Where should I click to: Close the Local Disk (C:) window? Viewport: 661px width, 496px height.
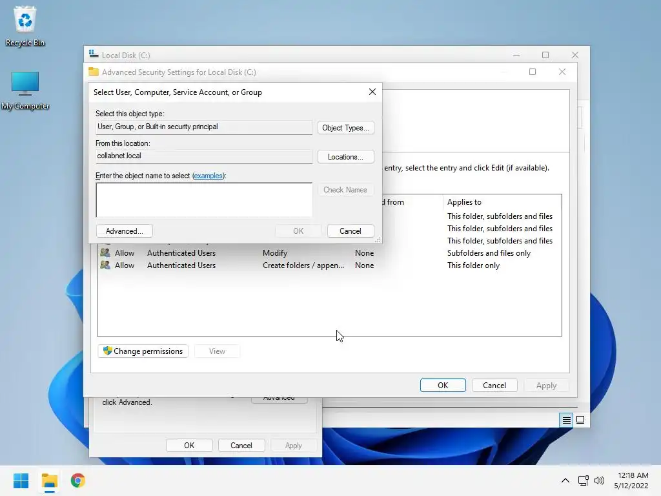[x=575, y=55]
